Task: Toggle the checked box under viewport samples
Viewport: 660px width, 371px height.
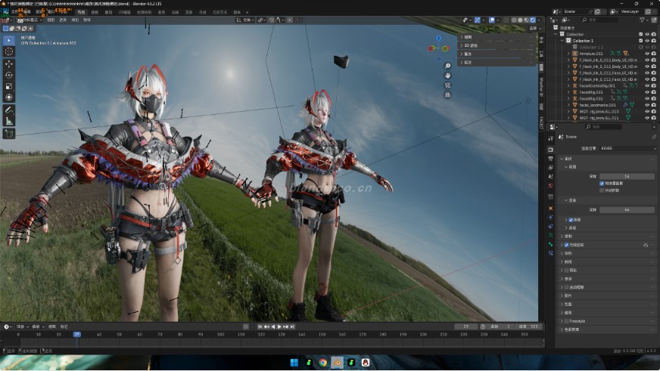Action: click(x=602, y=184)
